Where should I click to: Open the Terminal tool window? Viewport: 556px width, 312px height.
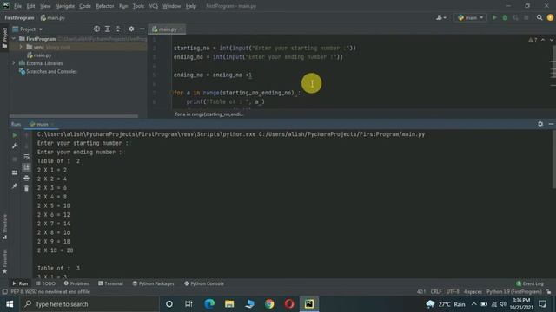(110, 283)
